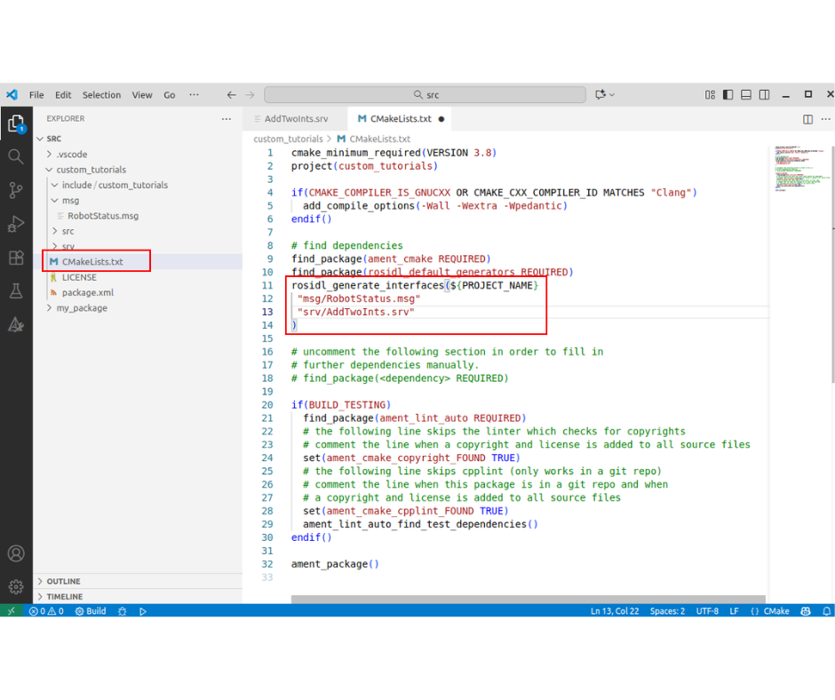Toggle the Secondary Side Bar layout button
Image resolution: width=835 pixels, height=700 pixels.
[x=764, y=95]
